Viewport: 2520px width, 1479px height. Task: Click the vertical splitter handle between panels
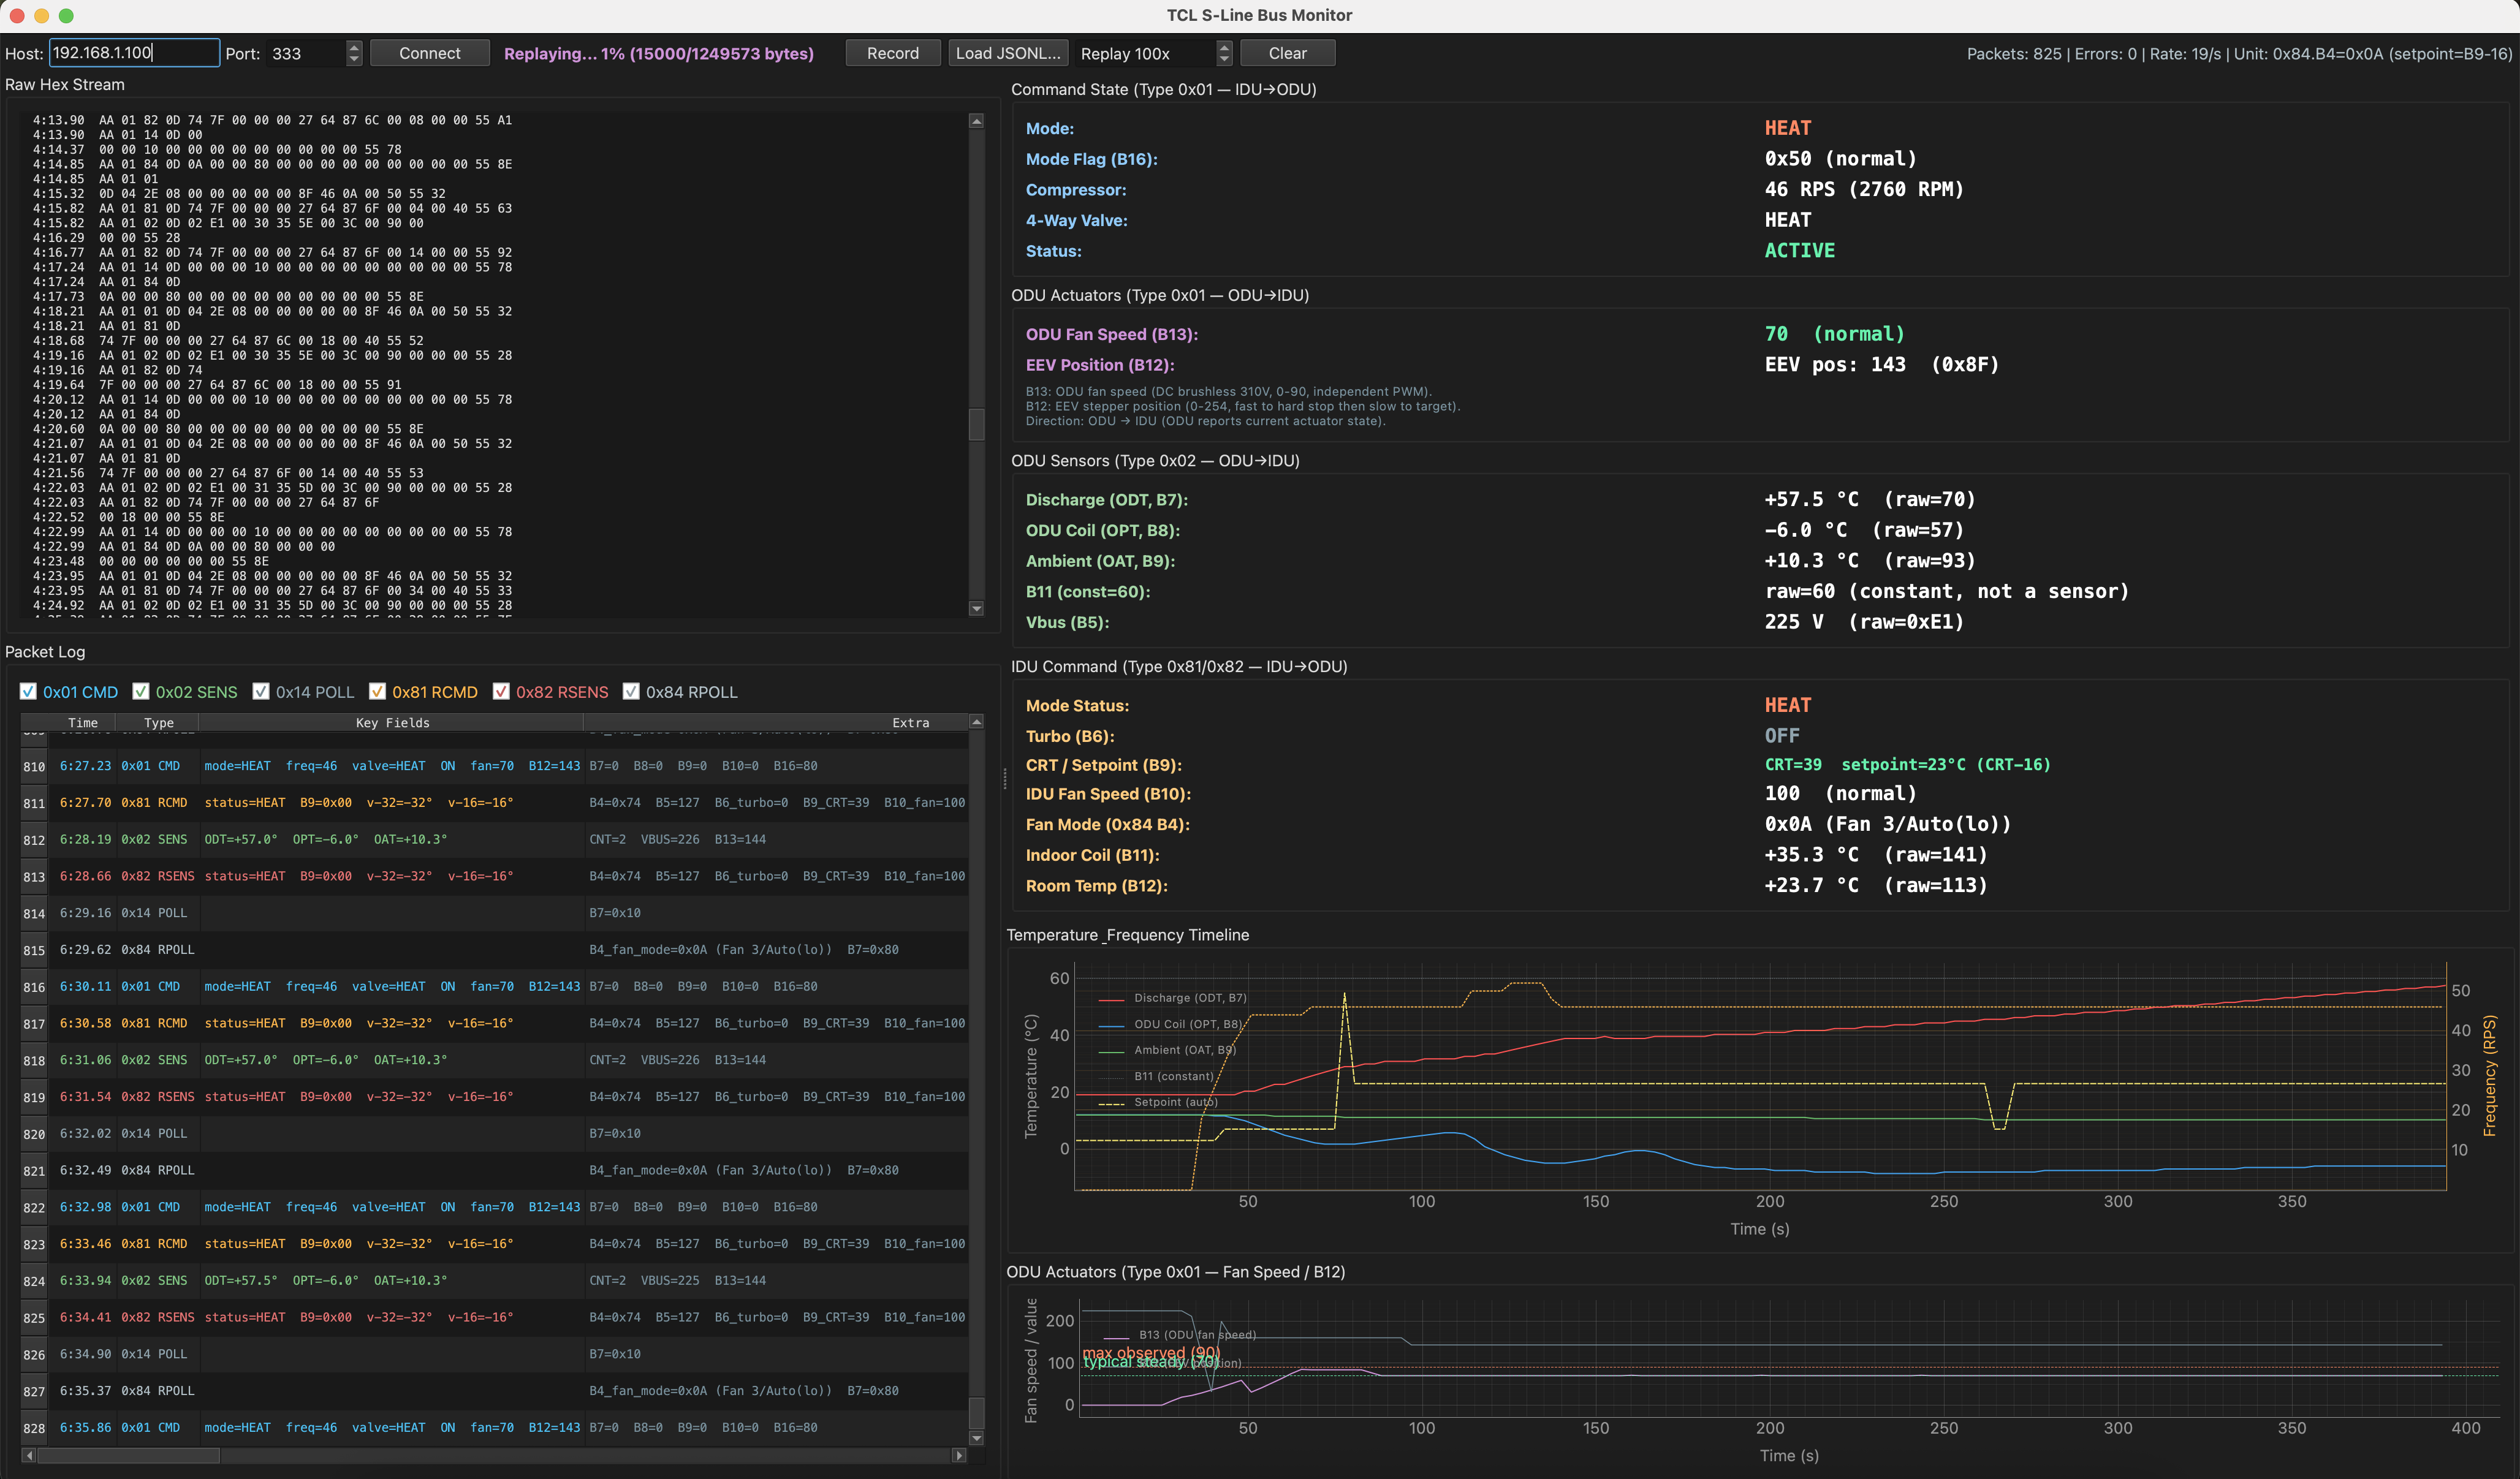[x=1004, y=780]
